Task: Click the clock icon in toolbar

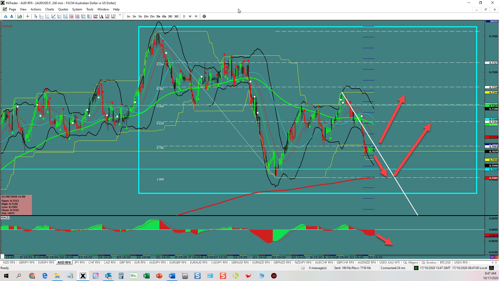Action: click(204, 16)
